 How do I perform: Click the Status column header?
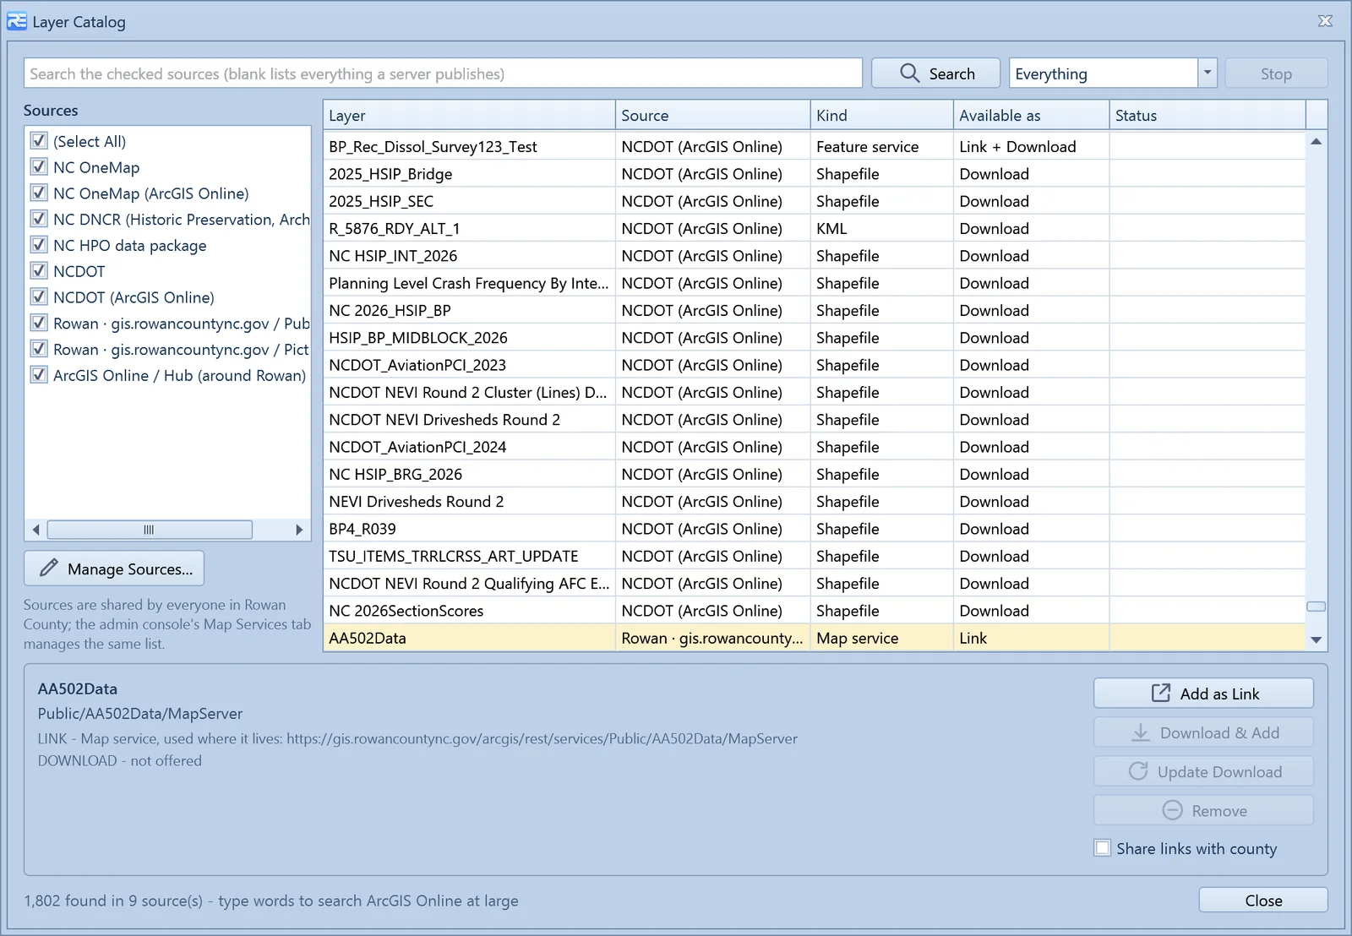(x=1208, y=116)
